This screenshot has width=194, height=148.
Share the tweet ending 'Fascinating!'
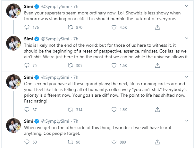157,110
